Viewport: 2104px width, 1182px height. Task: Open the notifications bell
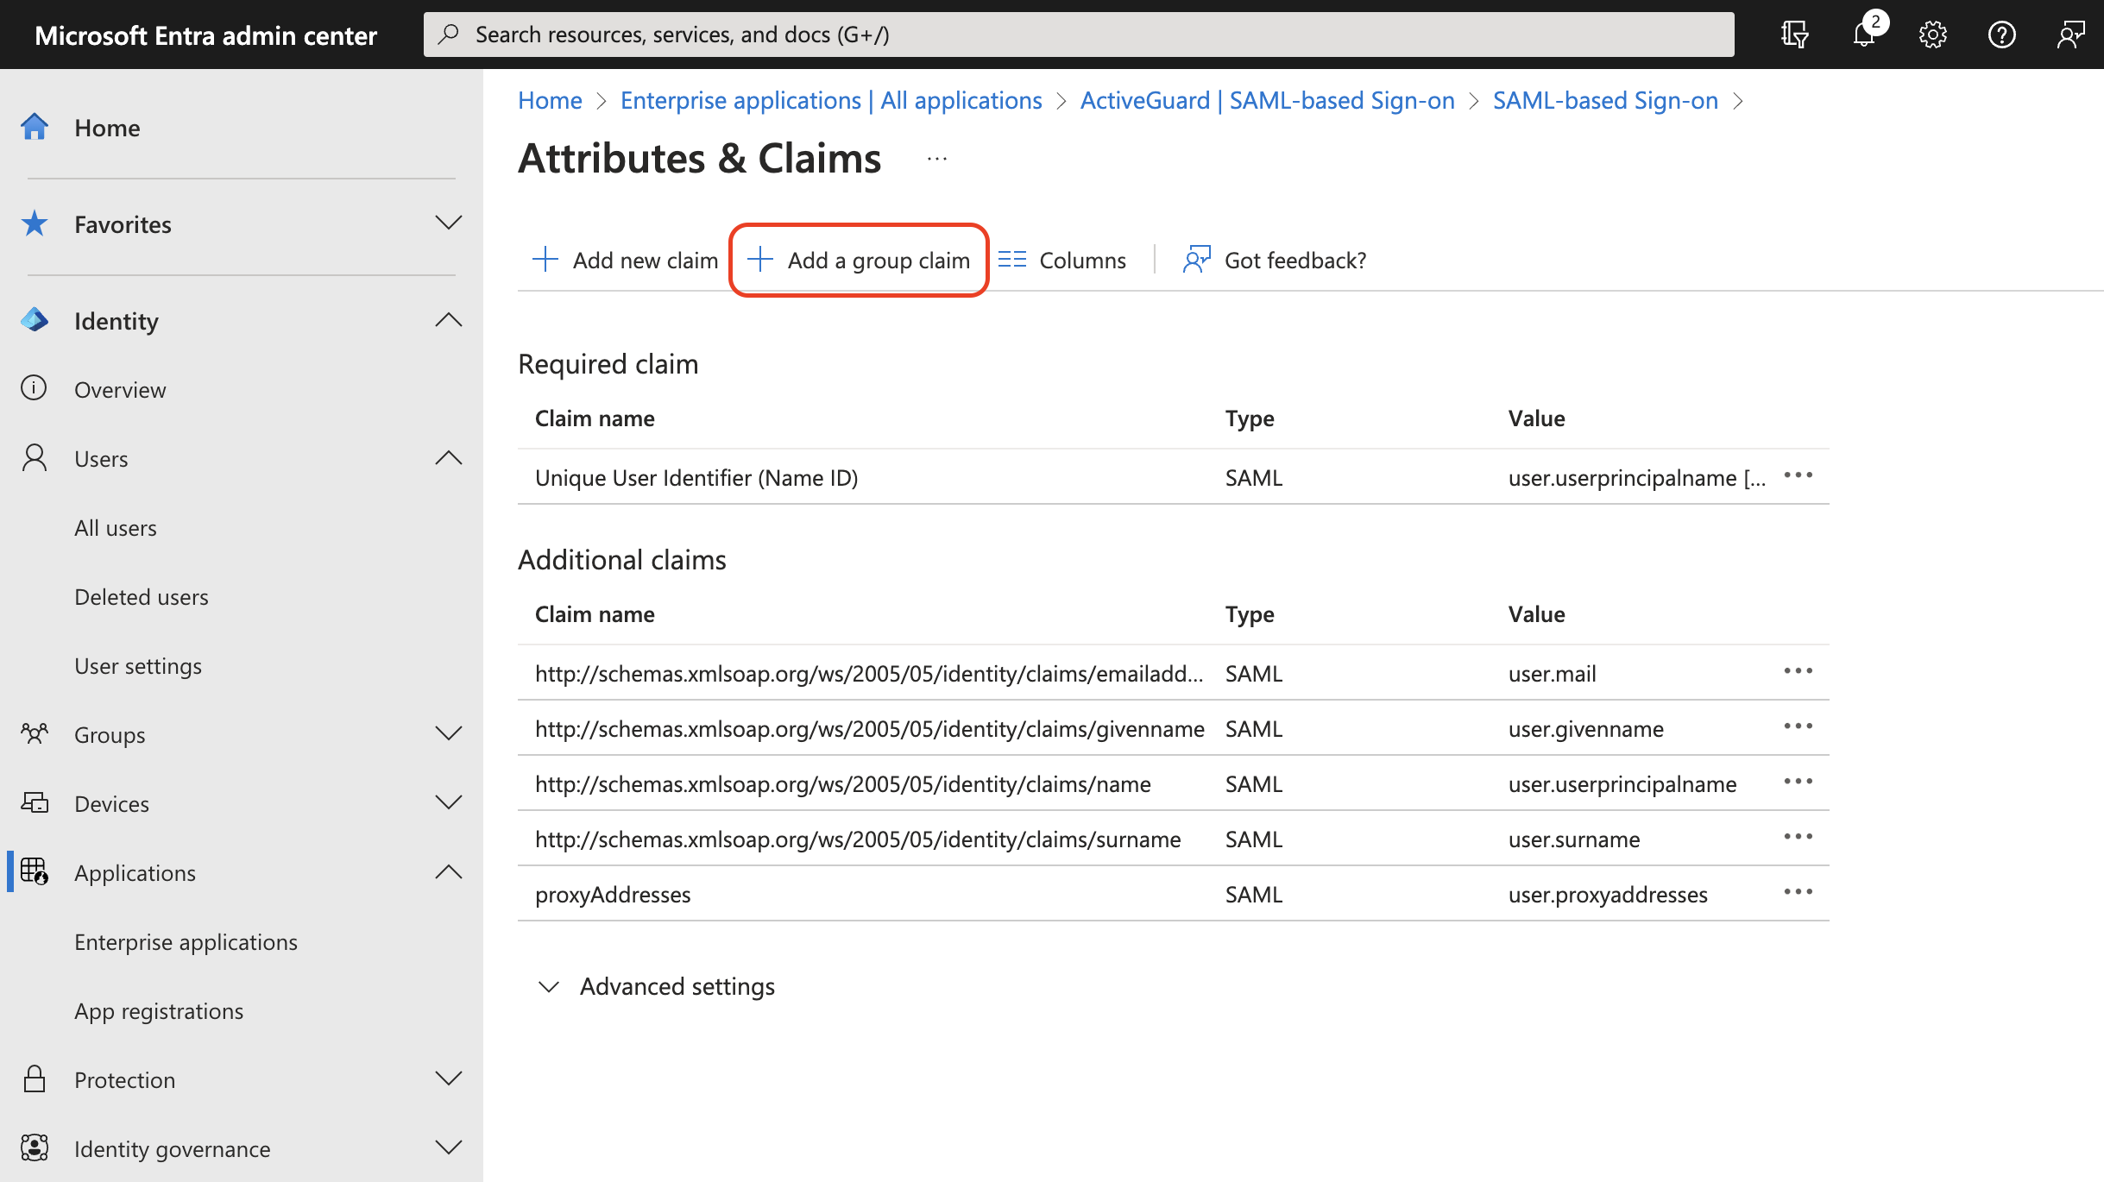1864,35
